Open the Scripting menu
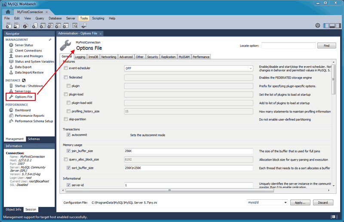Screen dimensions: 344x222 coord(98,18)
